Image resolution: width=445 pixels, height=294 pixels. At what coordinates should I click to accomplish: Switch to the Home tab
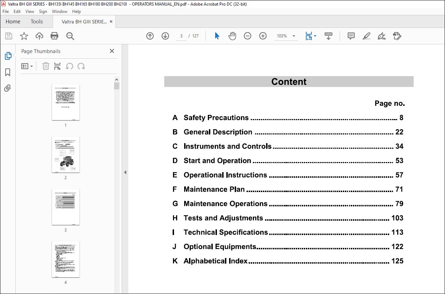[x=13, y=21]
